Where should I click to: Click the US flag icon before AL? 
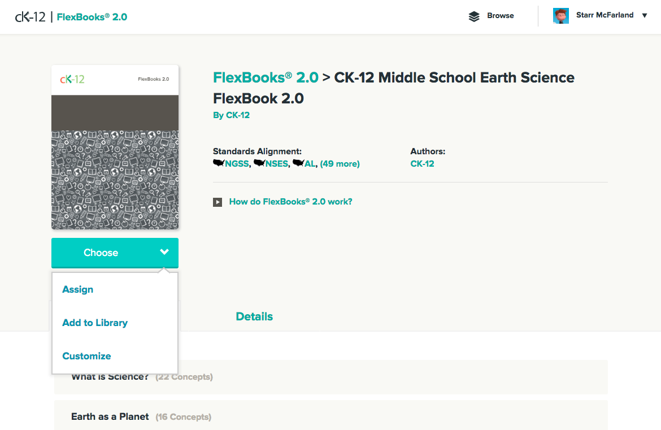(x=298, y=164)
